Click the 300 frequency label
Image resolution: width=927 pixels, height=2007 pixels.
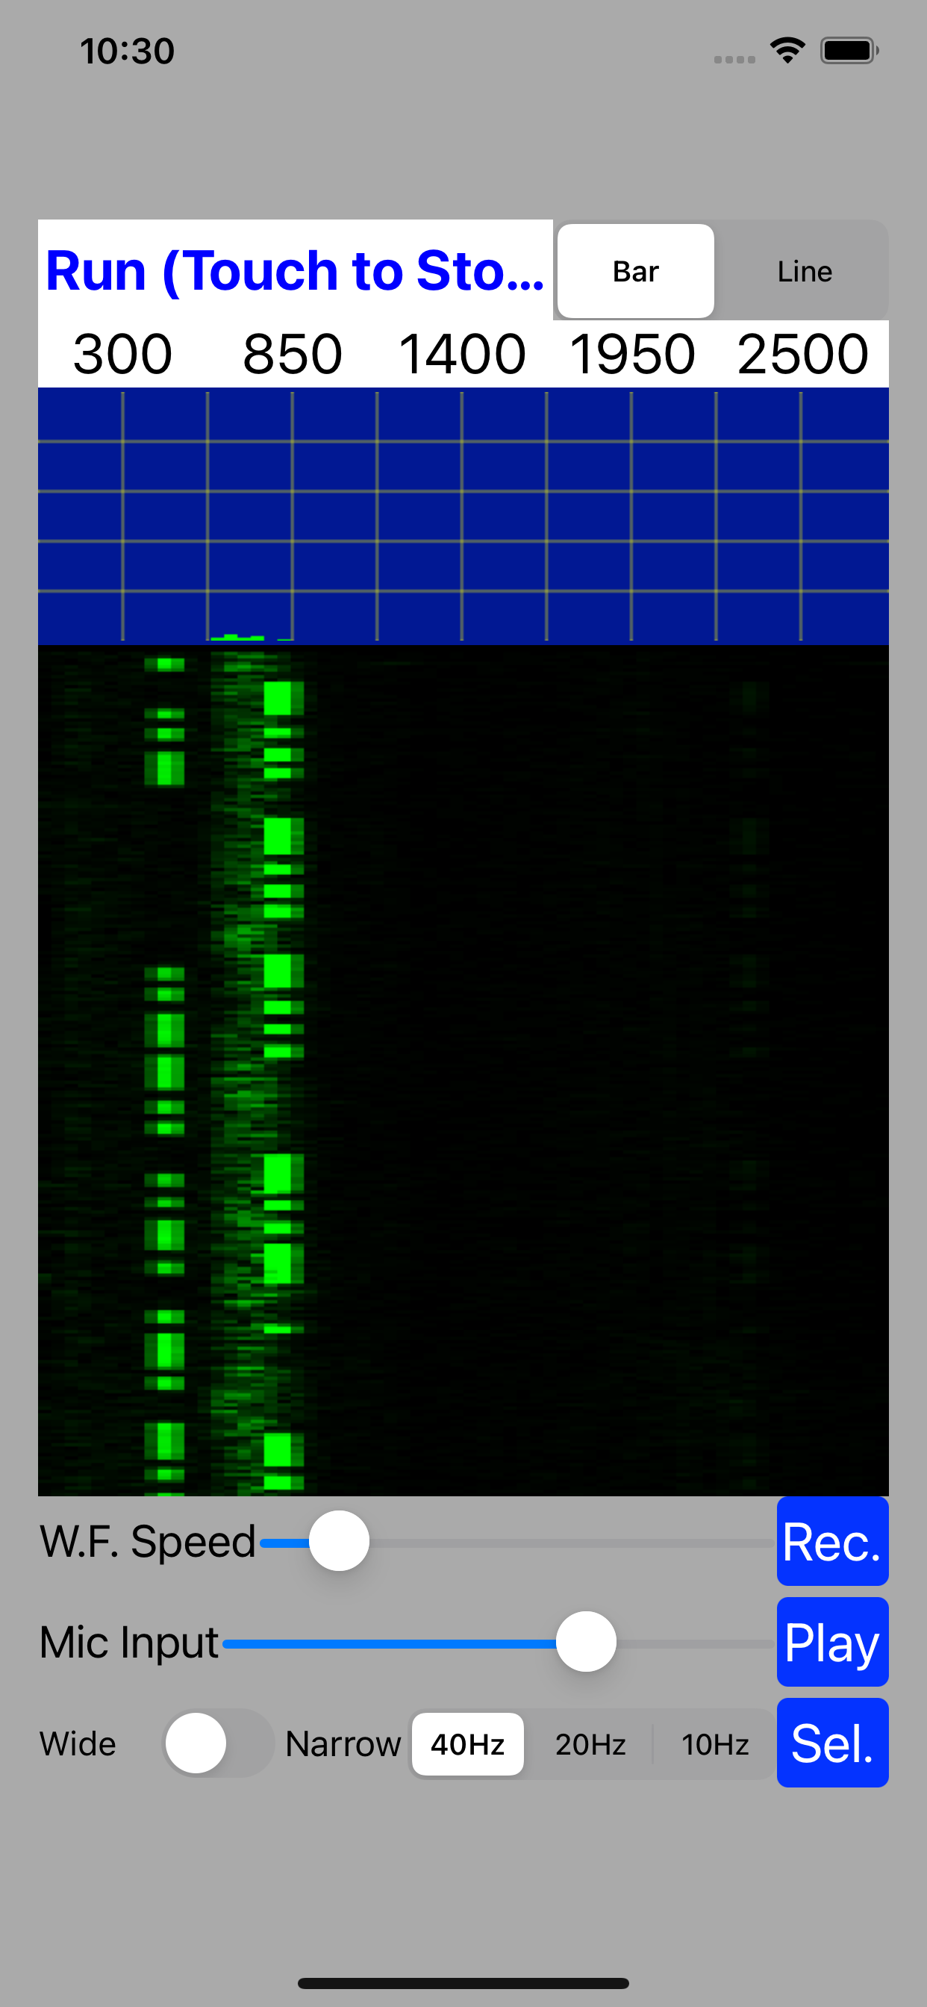coord(122,355)
